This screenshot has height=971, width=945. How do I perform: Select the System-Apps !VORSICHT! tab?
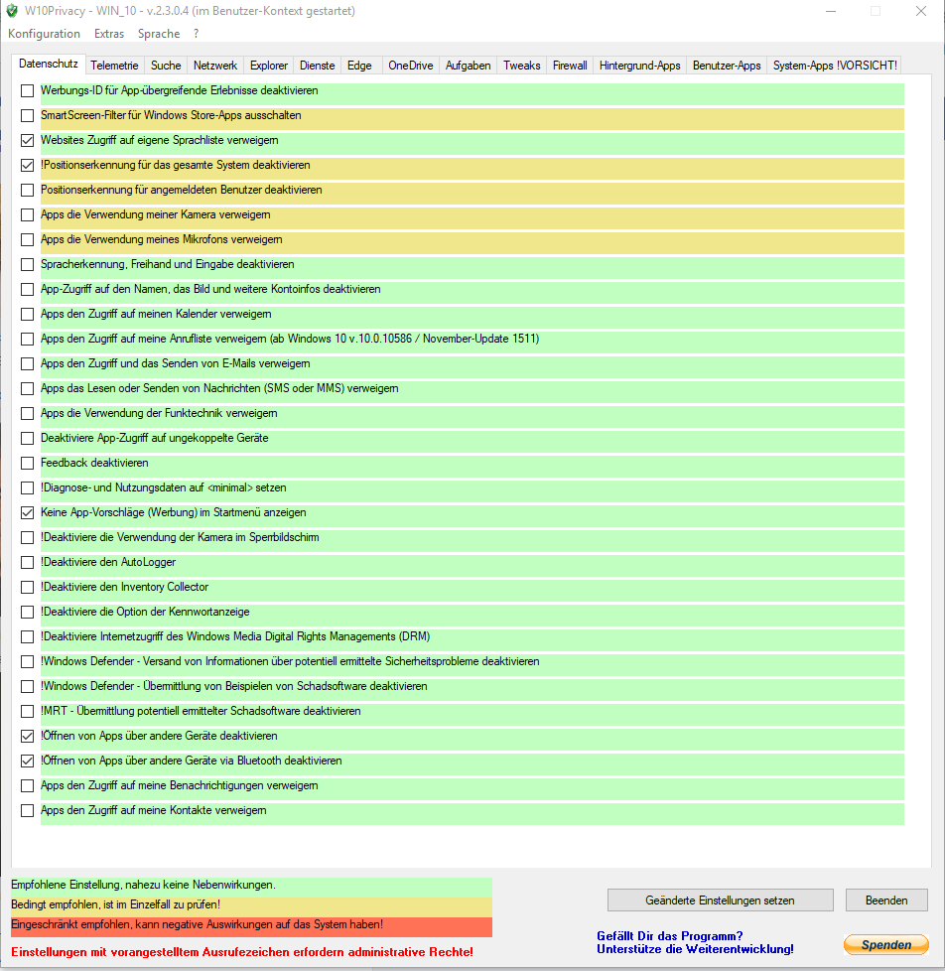click(x=835, y=66)
